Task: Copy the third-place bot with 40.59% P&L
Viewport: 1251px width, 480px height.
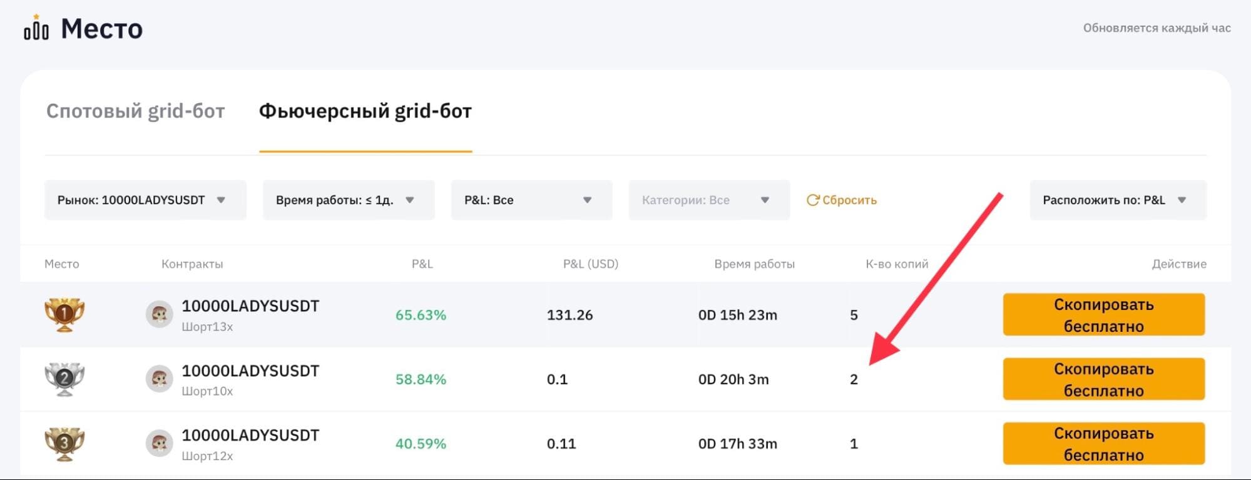Action: [1103, 443]
